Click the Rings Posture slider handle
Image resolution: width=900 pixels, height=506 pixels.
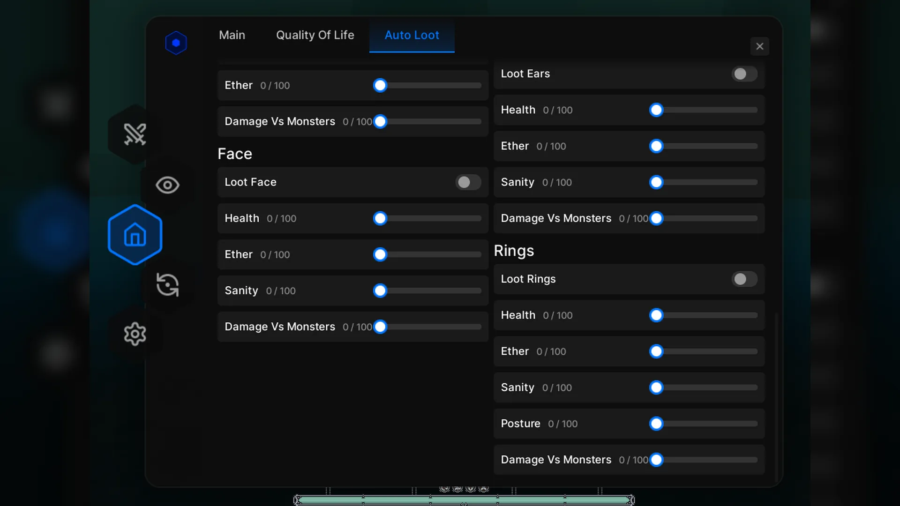(656, 424)
